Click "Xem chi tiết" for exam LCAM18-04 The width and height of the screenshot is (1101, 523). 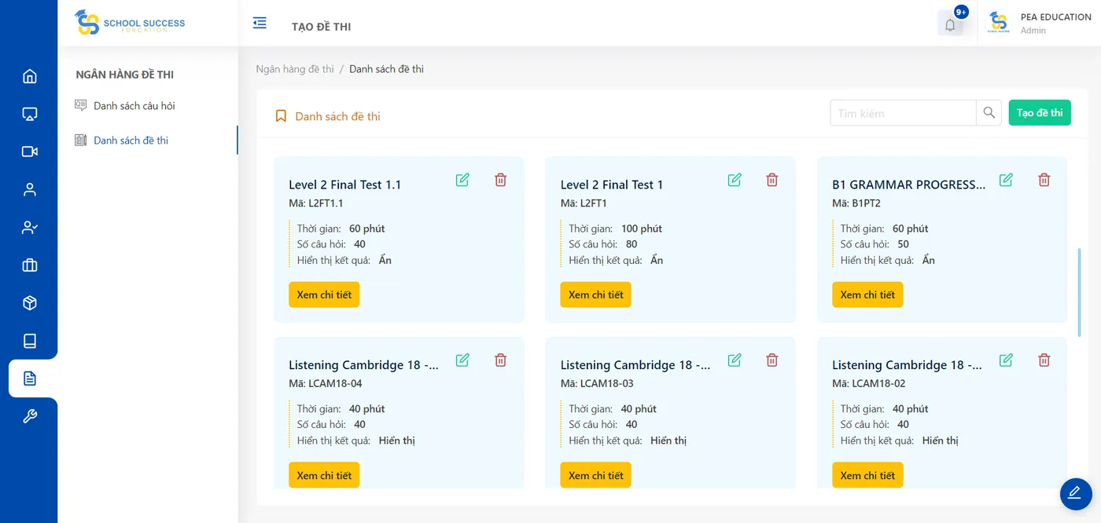pos(324,475)
